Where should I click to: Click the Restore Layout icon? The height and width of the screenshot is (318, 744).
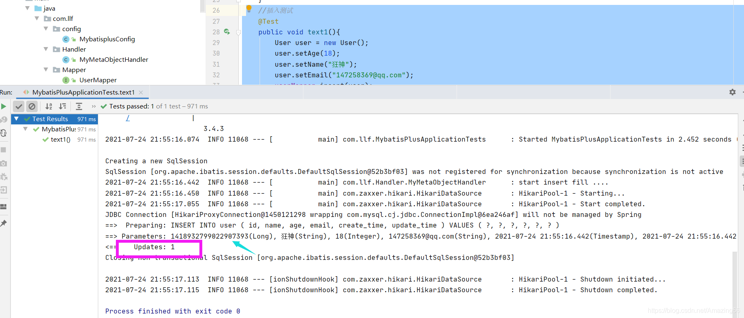pos(4,207)
